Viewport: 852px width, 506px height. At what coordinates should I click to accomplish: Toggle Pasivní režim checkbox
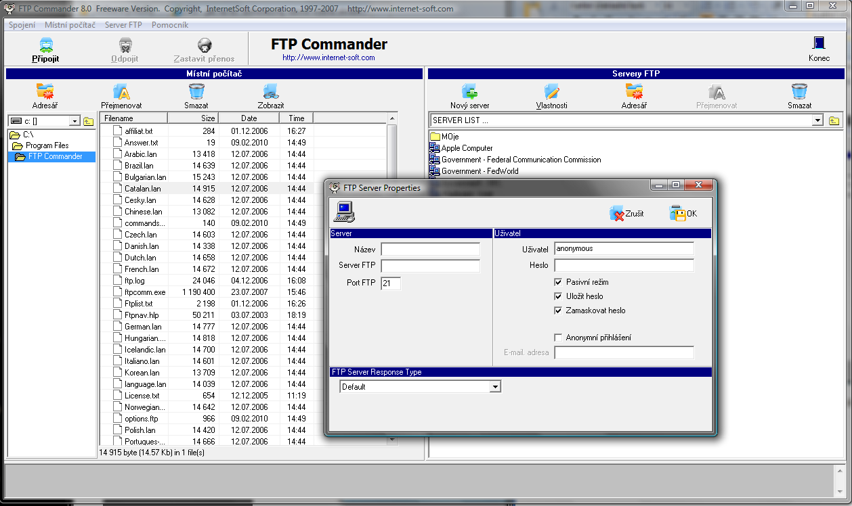(558, 282)
